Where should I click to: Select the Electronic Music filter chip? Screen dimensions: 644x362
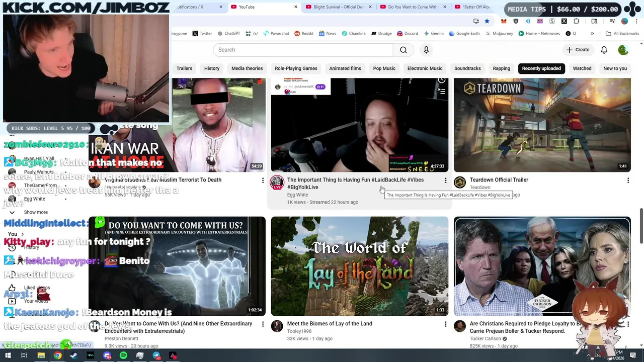click(x=425, y=68)
